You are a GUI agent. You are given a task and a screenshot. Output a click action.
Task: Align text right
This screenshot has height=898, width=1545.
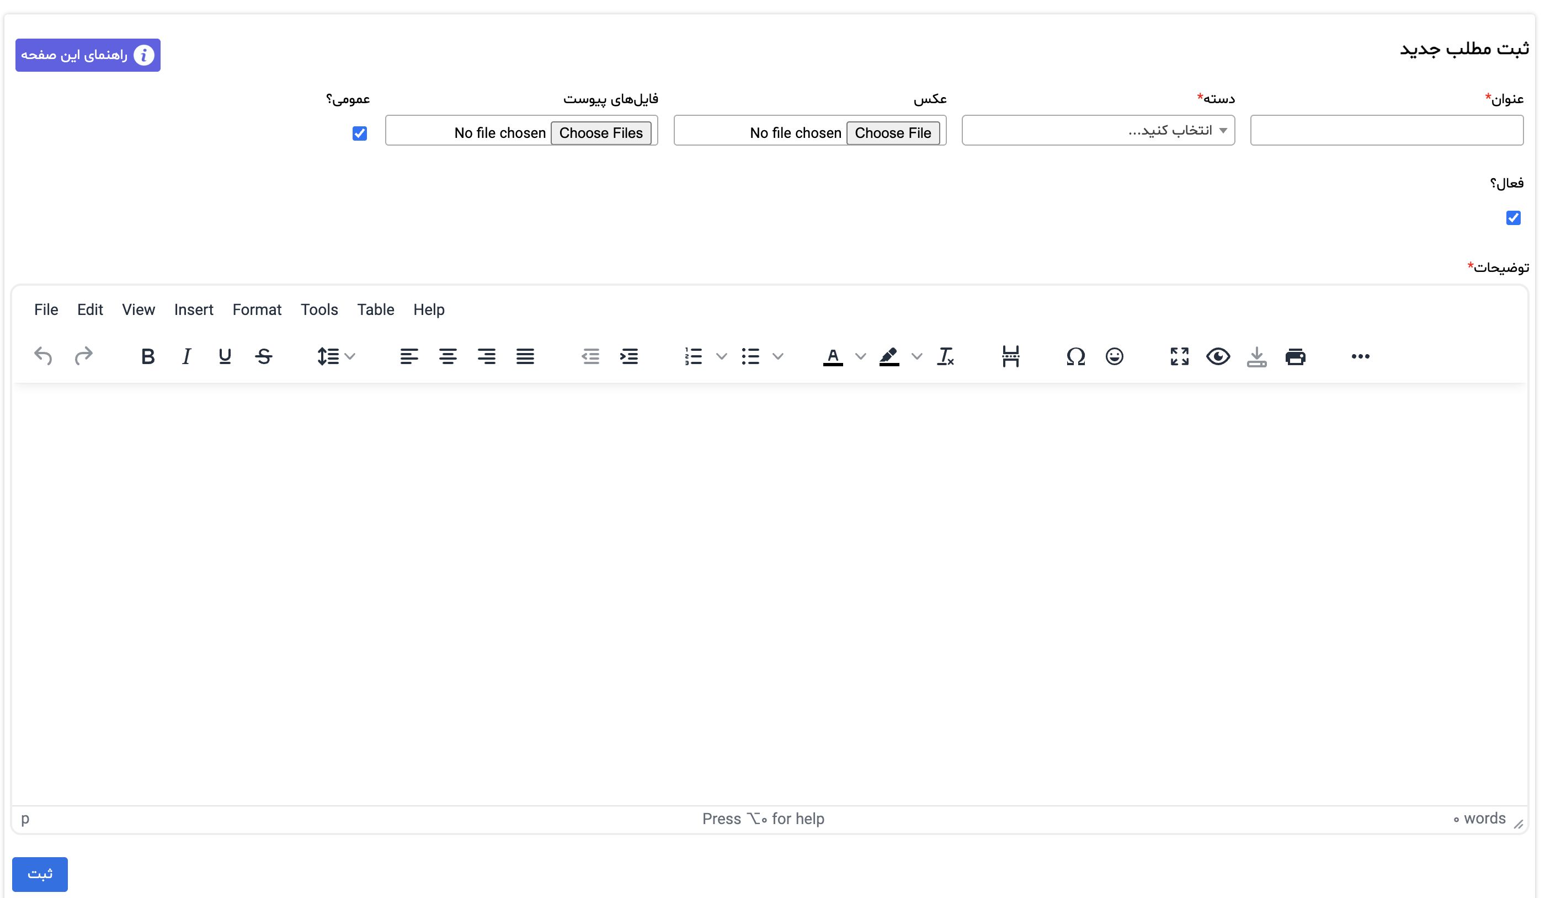(x=486, y=356)
